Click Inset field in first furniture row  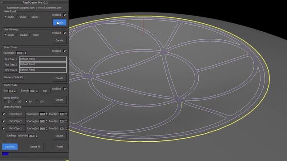coord(62,114)
